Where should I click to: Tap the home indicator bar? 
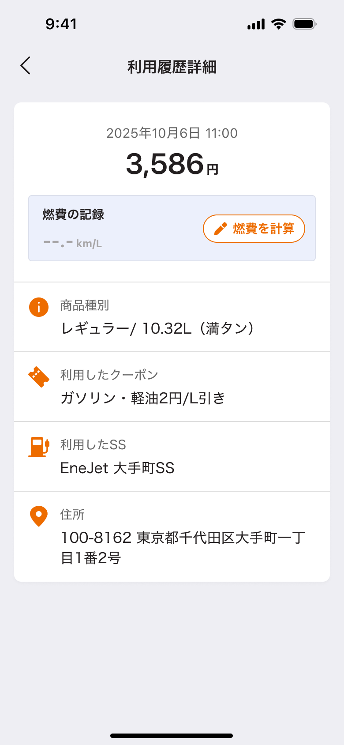172,736
